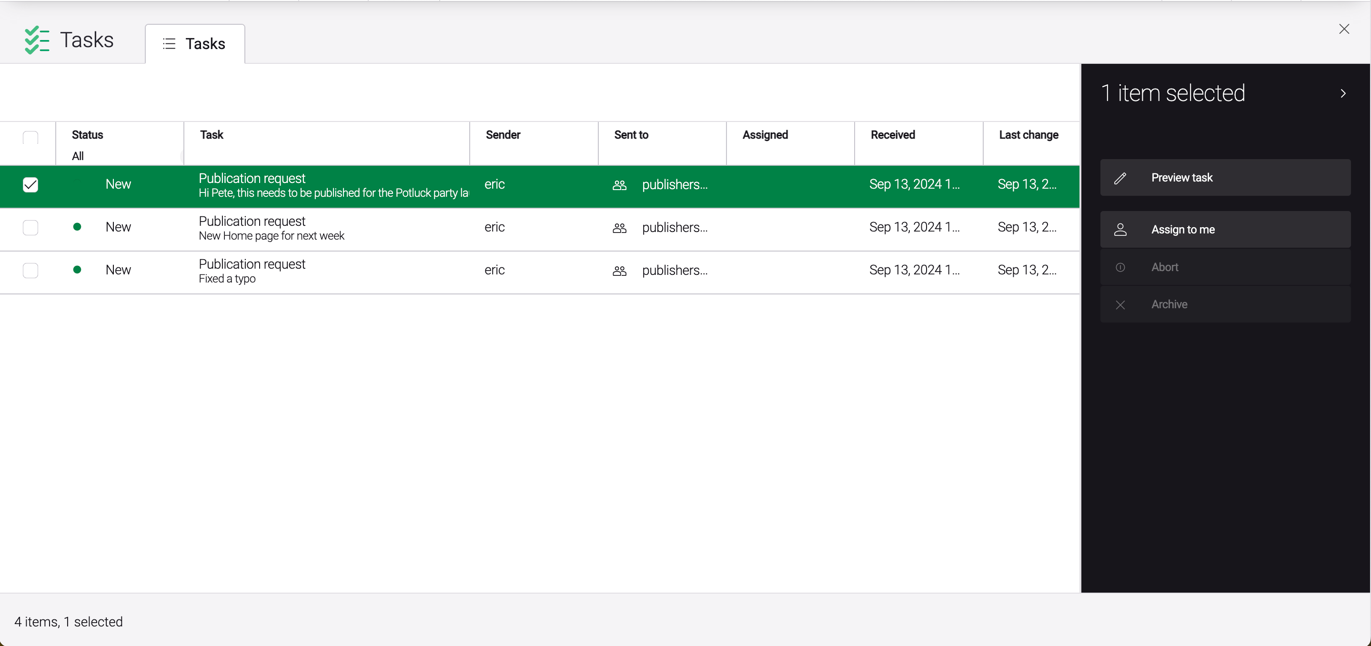Click Publication request title in Potluck party row
This screenshot has height=646, width=1371.
click(x=252, y=178)
